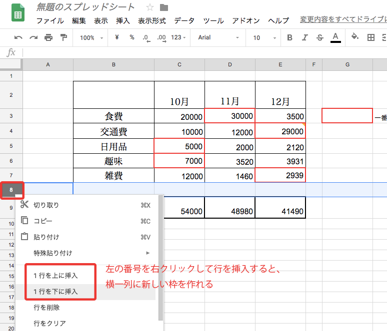Expand the font size 10 dropdown
This screenshot has height=331, width=387.
click(x=263, y=37)
